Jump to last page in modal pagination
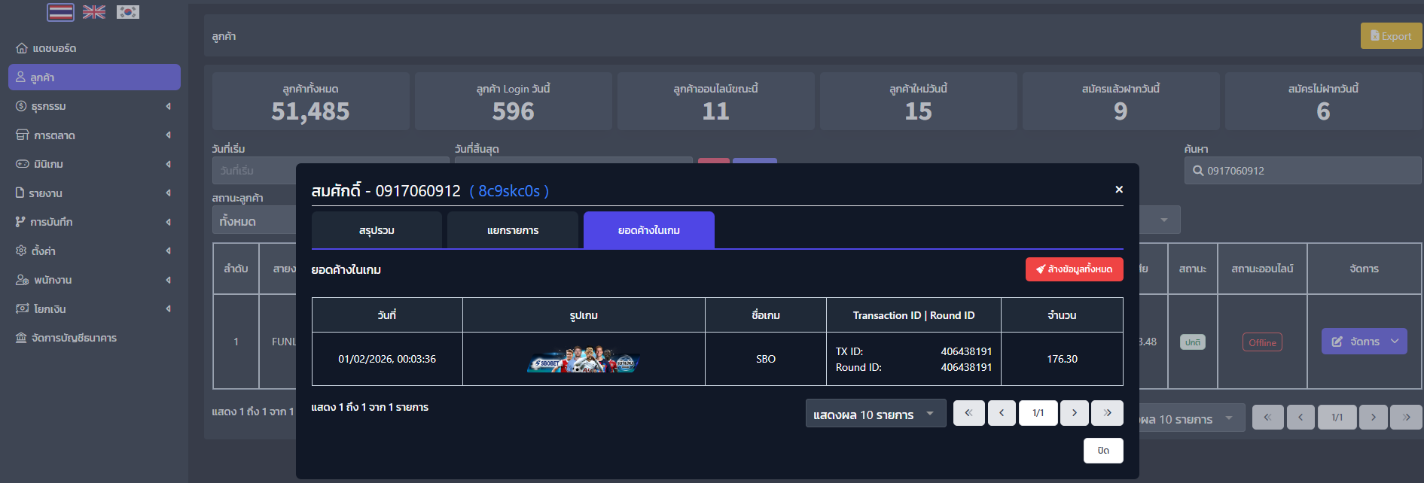Image resolution: width=1424 pixels, height=483 pixels. 1107,413
